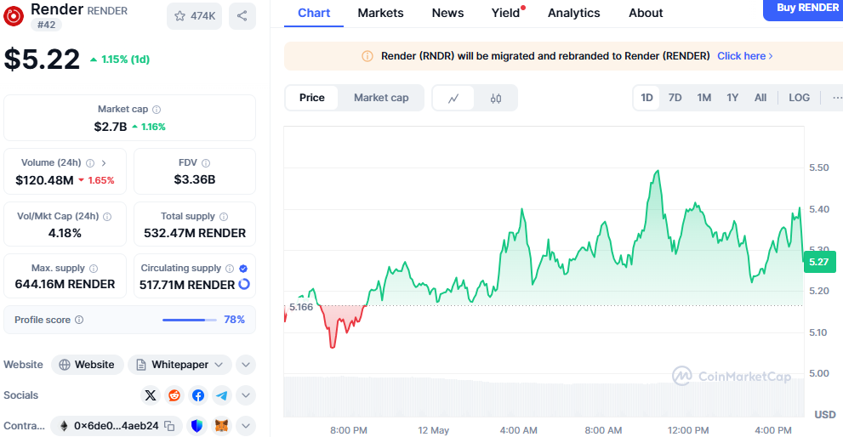Open the Website link button
The width and height of the screenshot is (843, 437).
pyautogui.click(x=87, y=365)
